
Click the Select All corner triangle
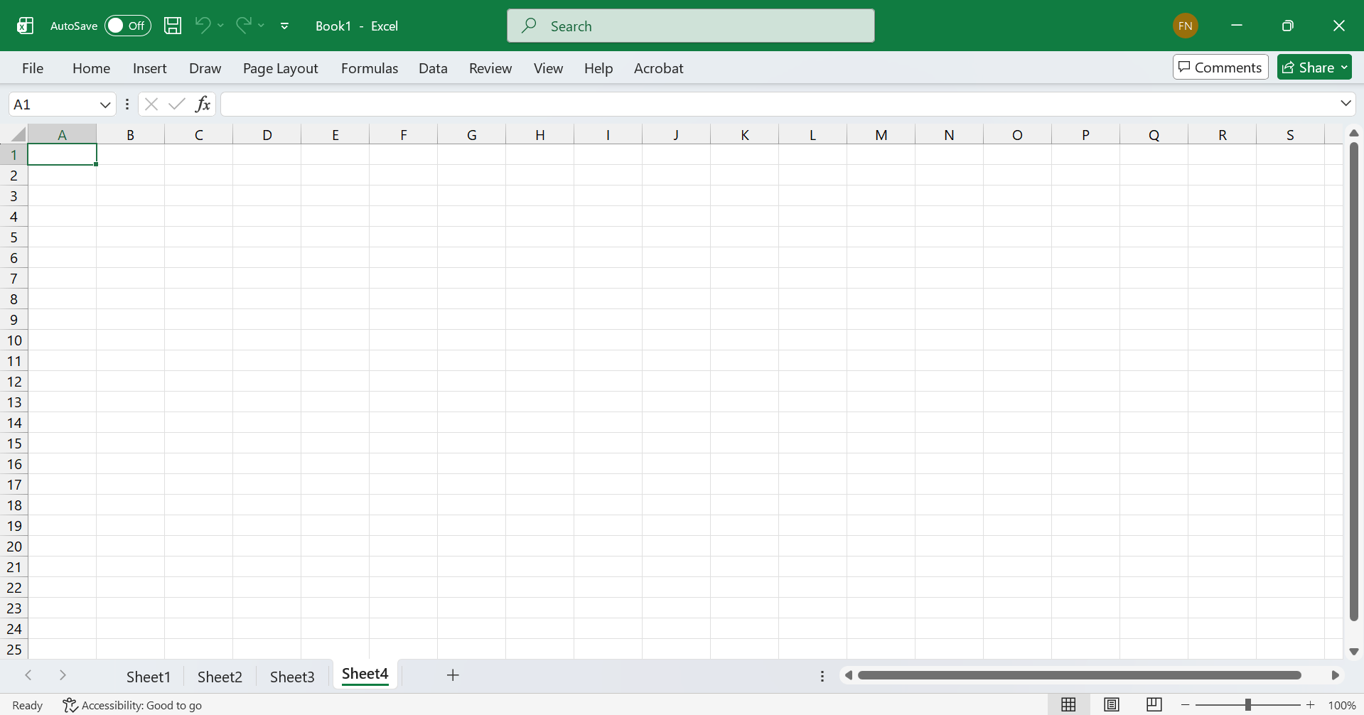[18, 134]
